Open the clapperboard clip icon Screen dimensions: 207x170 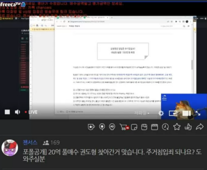click(x=154, y=127)
